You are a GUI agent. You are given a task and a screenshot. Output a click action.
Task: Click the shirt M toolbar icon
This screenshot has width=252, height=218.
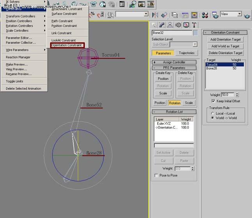[x=93, y=4]
